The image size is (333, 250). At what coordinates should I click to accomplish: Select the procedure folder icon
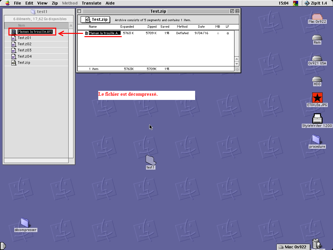coord(317,139)
